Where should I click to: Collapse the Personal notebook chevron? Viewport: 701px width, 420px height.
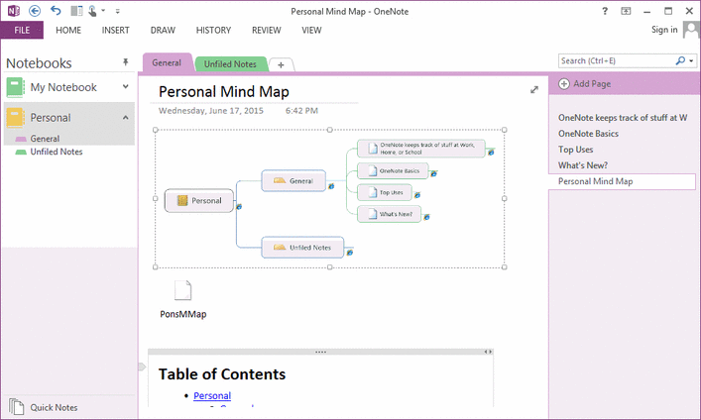(x=125, y=118)
